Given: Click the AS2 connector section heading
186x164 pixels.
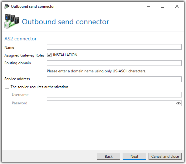Looking at the screenshot, I should tap(21, 39).
